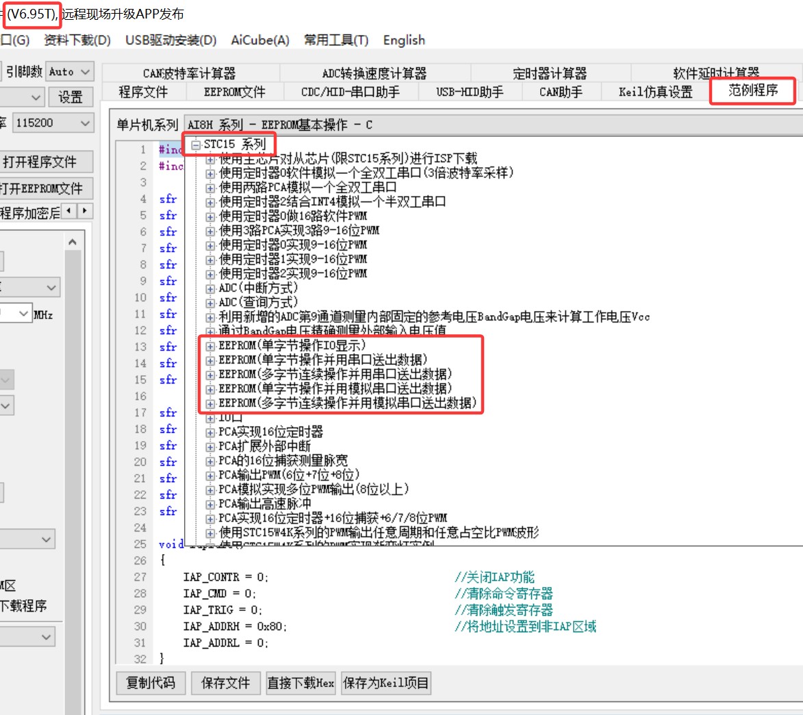Viewport: 803px width, 715px height.
Task: Expand ADC(查询方式) tree node
Action: (210, 303)
